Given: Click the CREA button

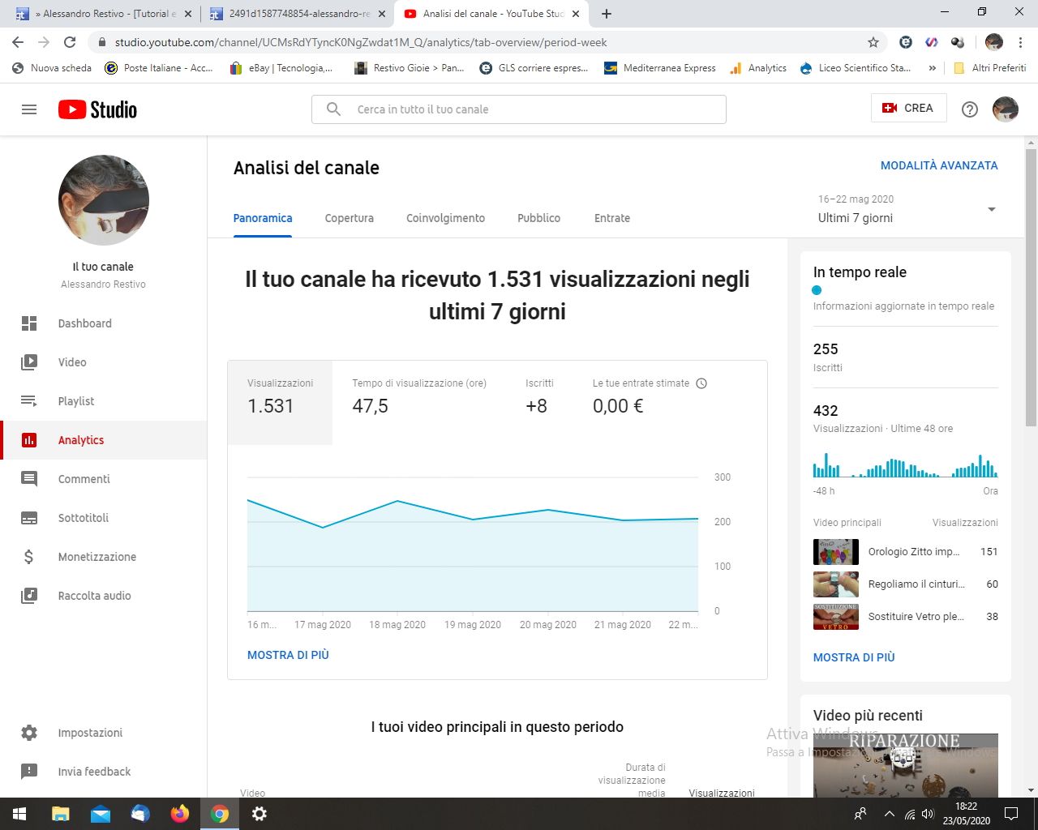Looking at the screenshot, I should 908,108.
